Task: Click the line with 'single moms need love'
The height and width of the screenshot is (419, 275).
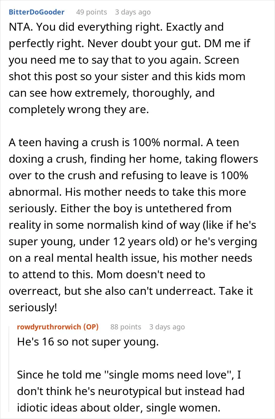Action: point(129,375)
